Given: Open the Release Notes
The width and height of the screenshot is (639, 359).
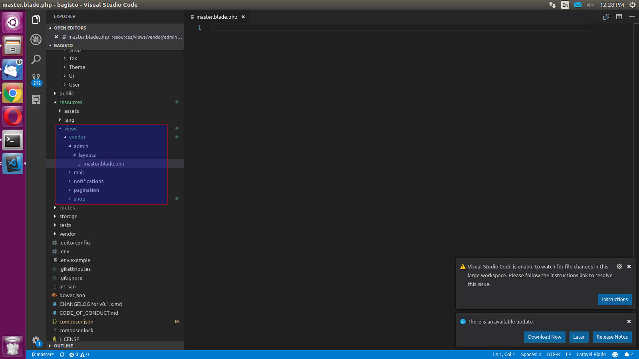Looking at the screenshot, I should click(612, 337).
